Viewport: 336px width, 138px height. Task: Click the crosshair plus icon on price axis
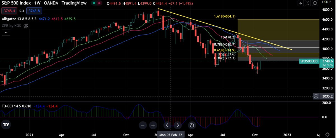pyautogui.click(x=316, y=96)
